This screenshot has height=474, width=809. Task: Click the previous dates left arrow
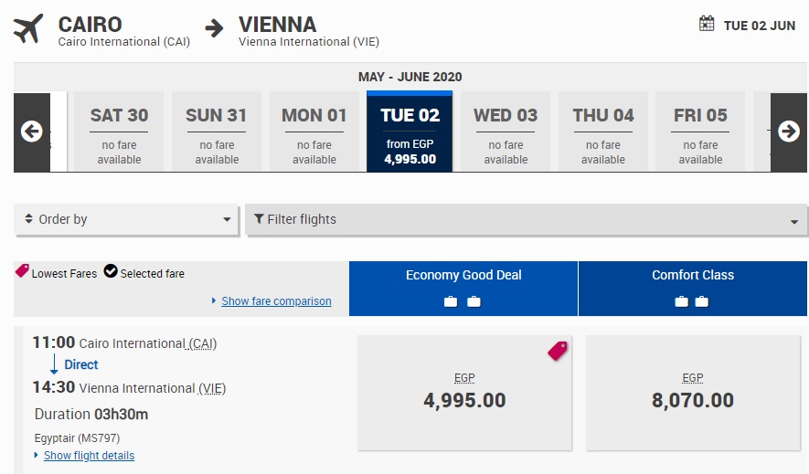tap(32, 132)
